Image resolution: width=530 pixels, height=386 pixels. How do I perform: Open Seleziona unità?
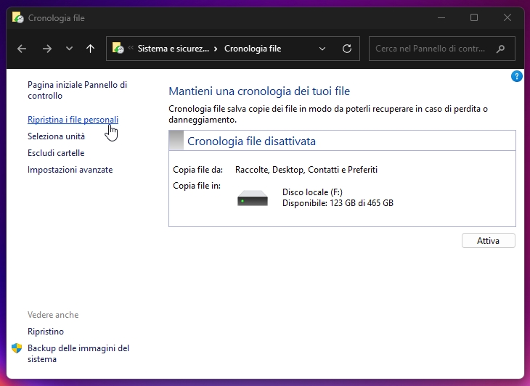56,136
